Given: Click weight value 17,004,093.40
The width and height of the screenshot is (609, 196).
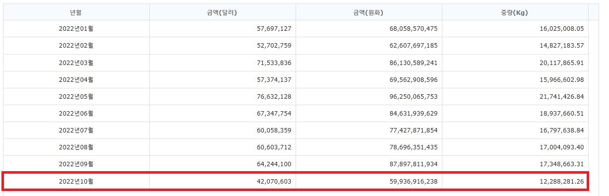Looking at the screenshot, I should point(562,147).
